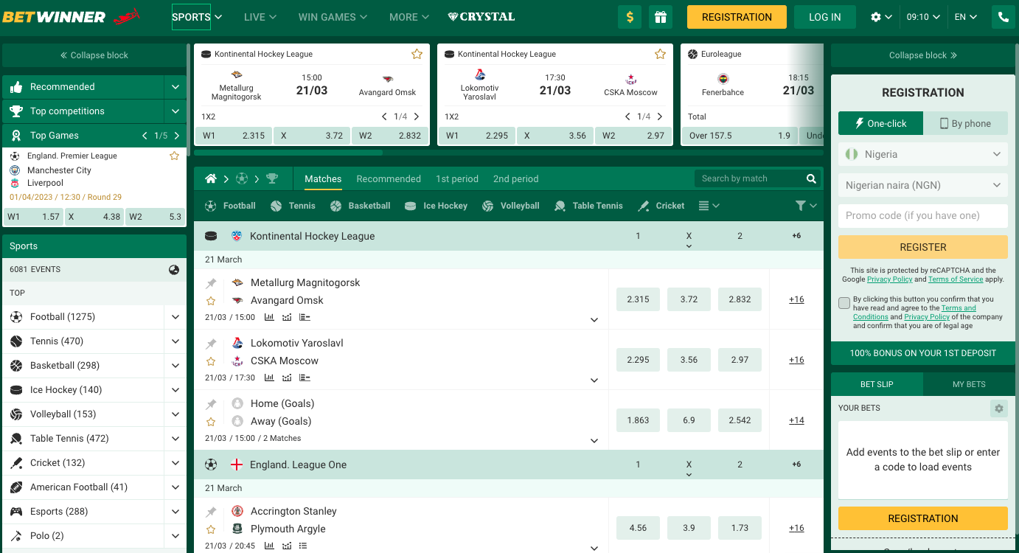
Task: Click hockey puck icon in Kontinental league header
Action: 211,236
